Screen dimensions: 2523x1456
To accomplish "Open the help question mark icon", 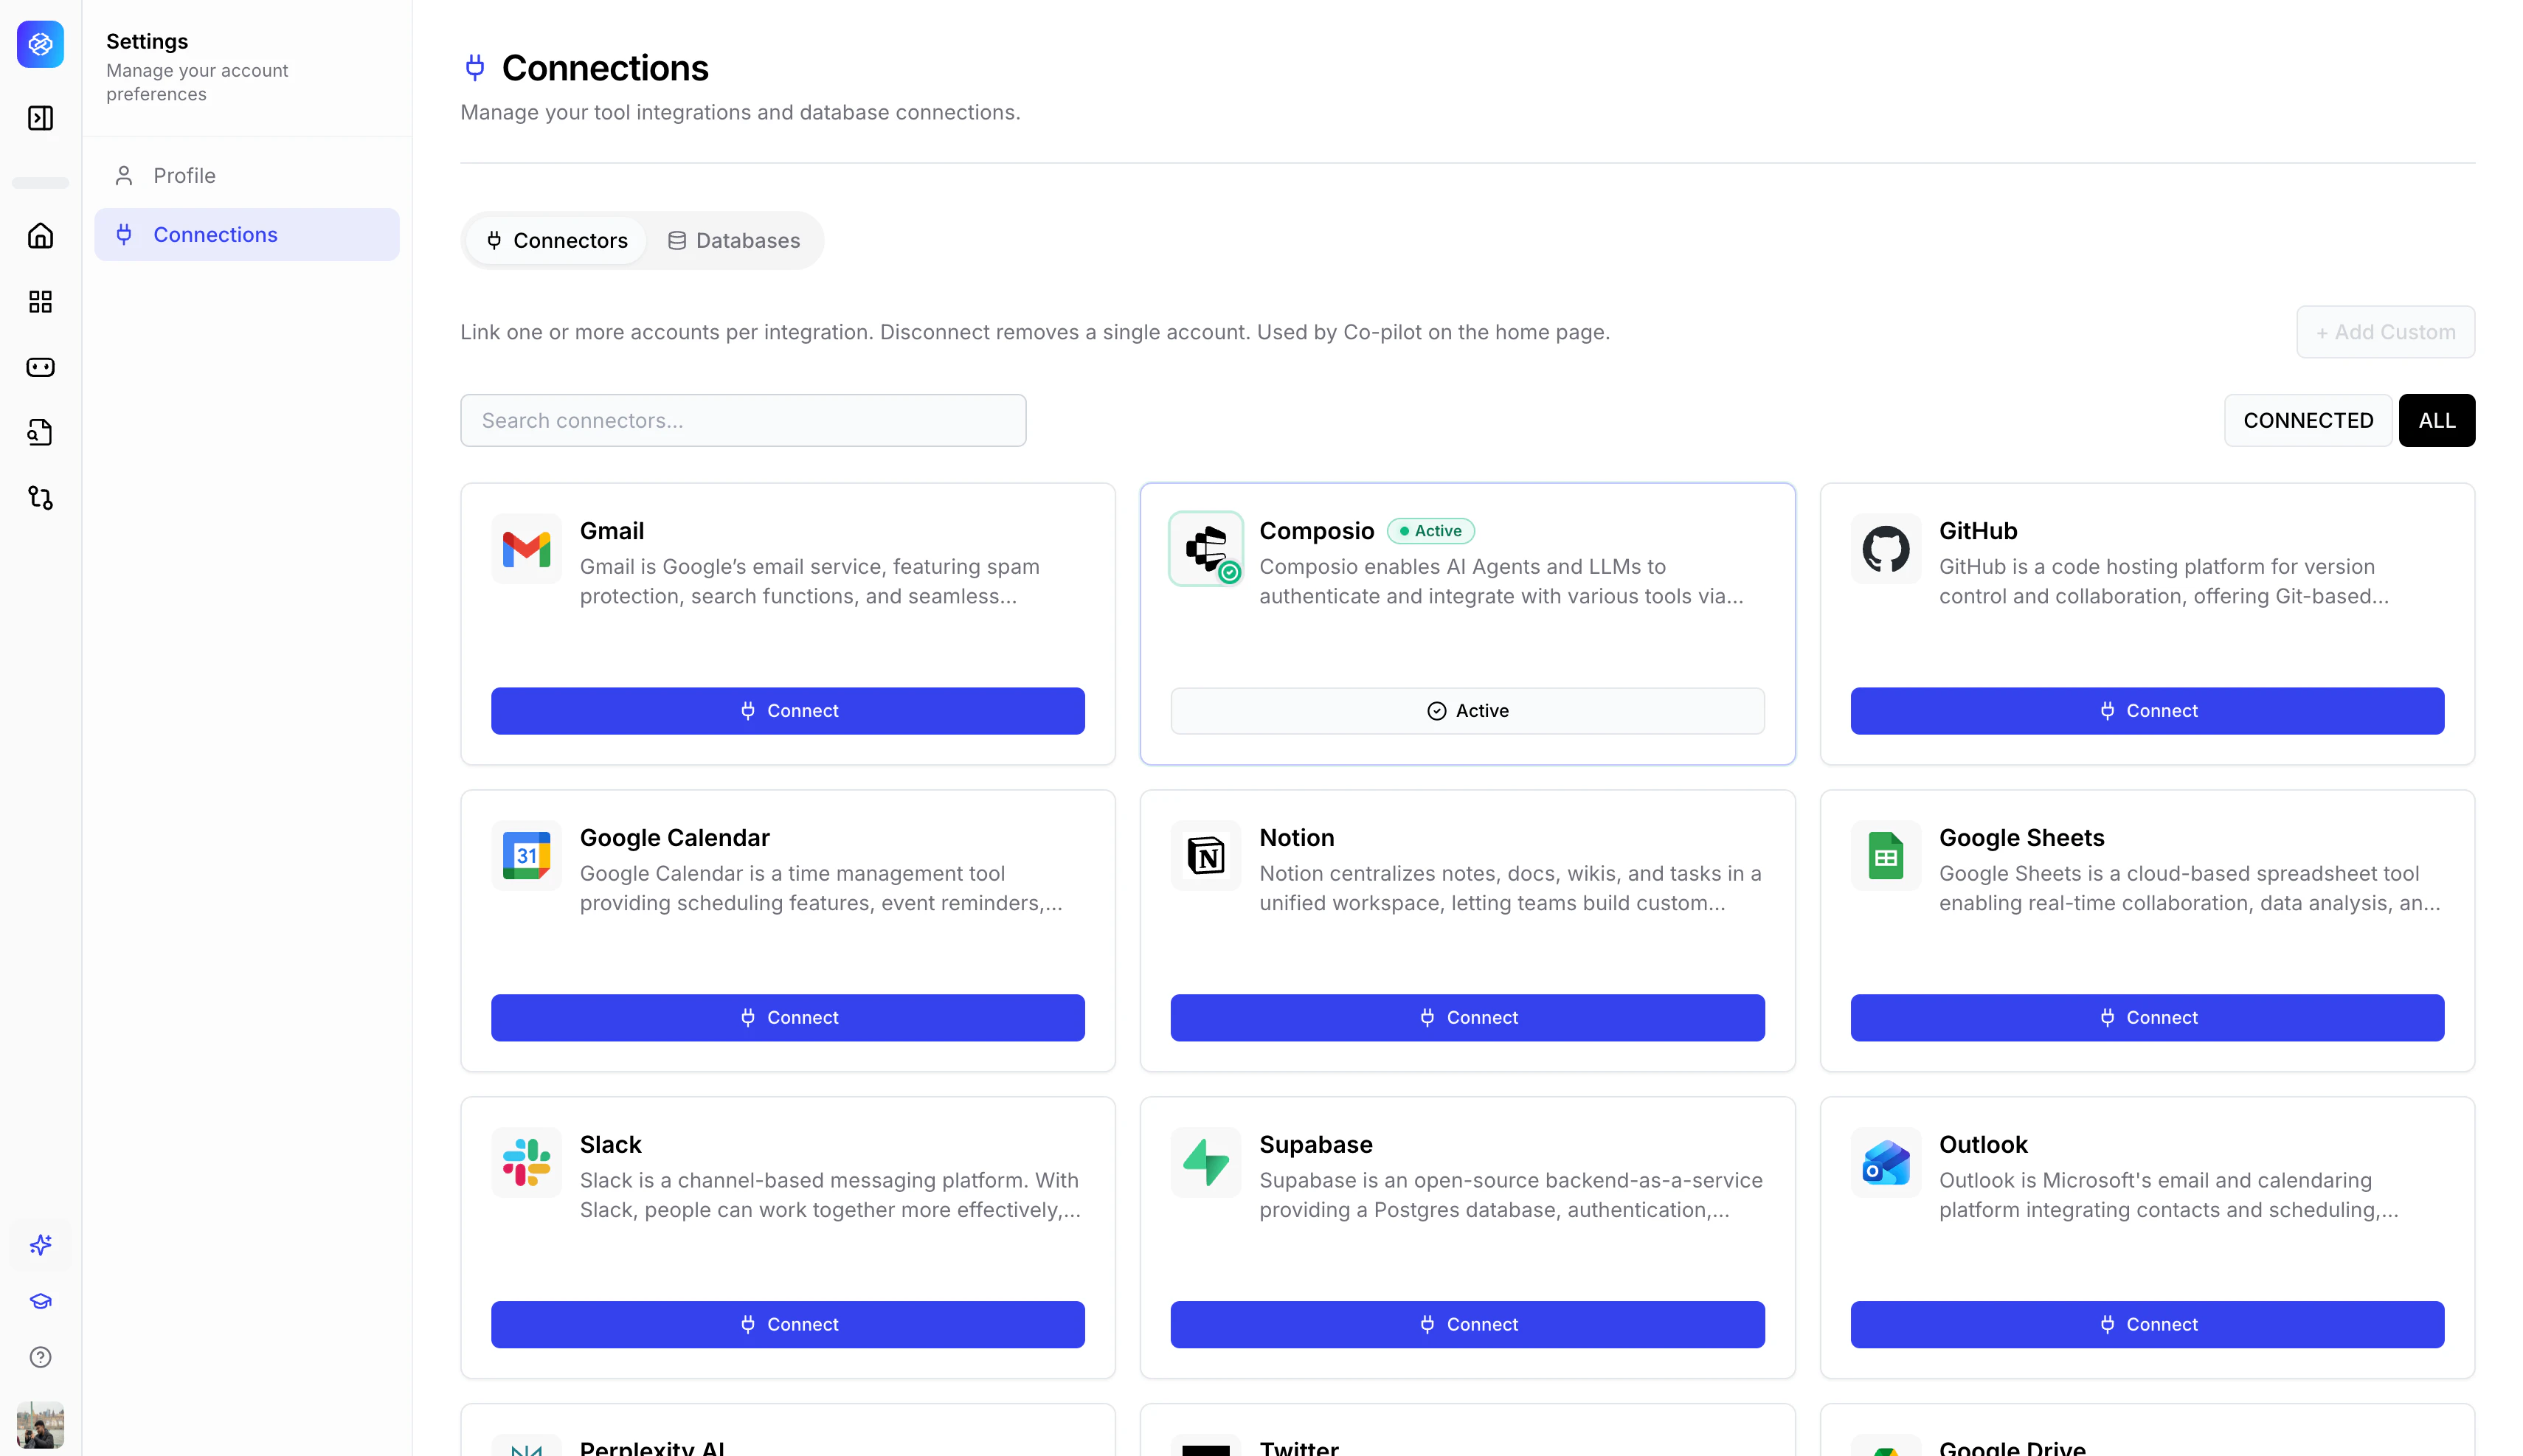I will pyautogui.click(x=40, y=1357).
